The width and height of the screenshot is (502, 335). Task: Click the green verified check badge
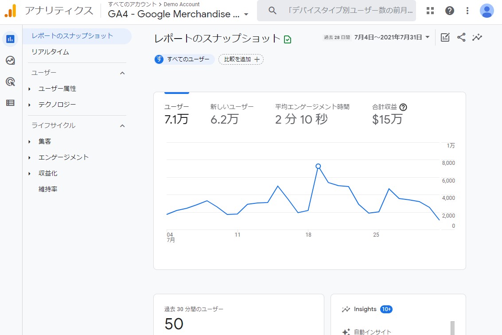click(288, 39)
